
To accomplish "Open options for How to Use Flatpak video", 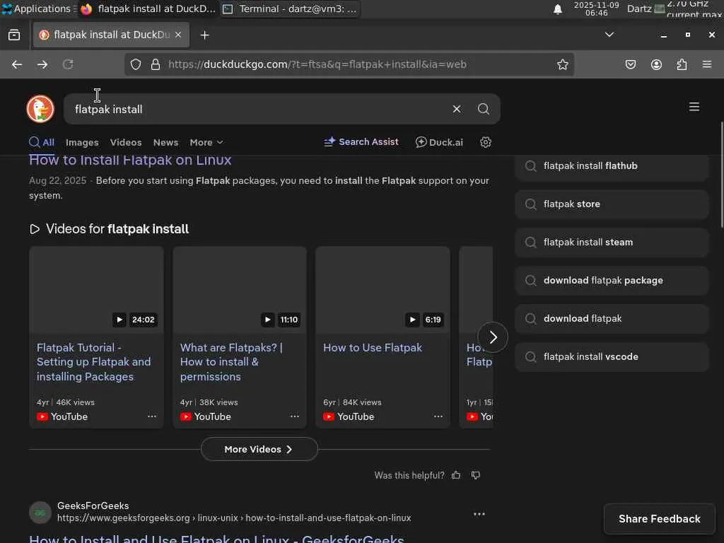I will [438, 416].
